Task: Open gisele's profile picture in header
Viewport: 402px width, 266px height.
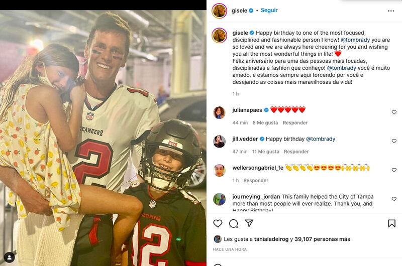Action: tap(219, 11)
